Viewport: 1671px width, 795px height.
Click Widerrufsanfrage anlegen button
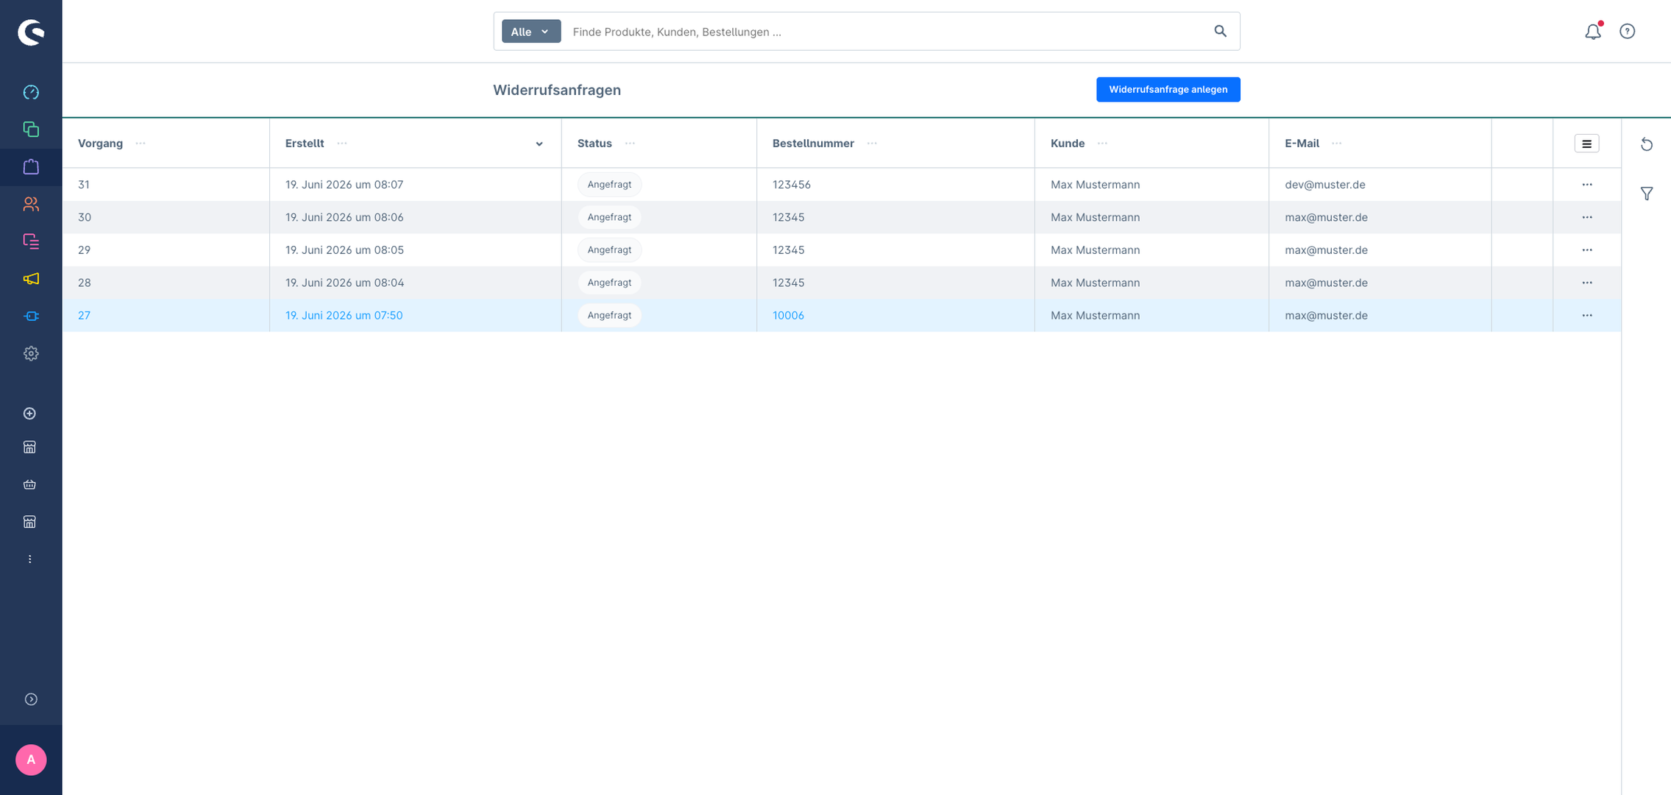point(1168,90)
